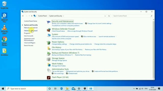Click Allow remote access

point(89,36)
